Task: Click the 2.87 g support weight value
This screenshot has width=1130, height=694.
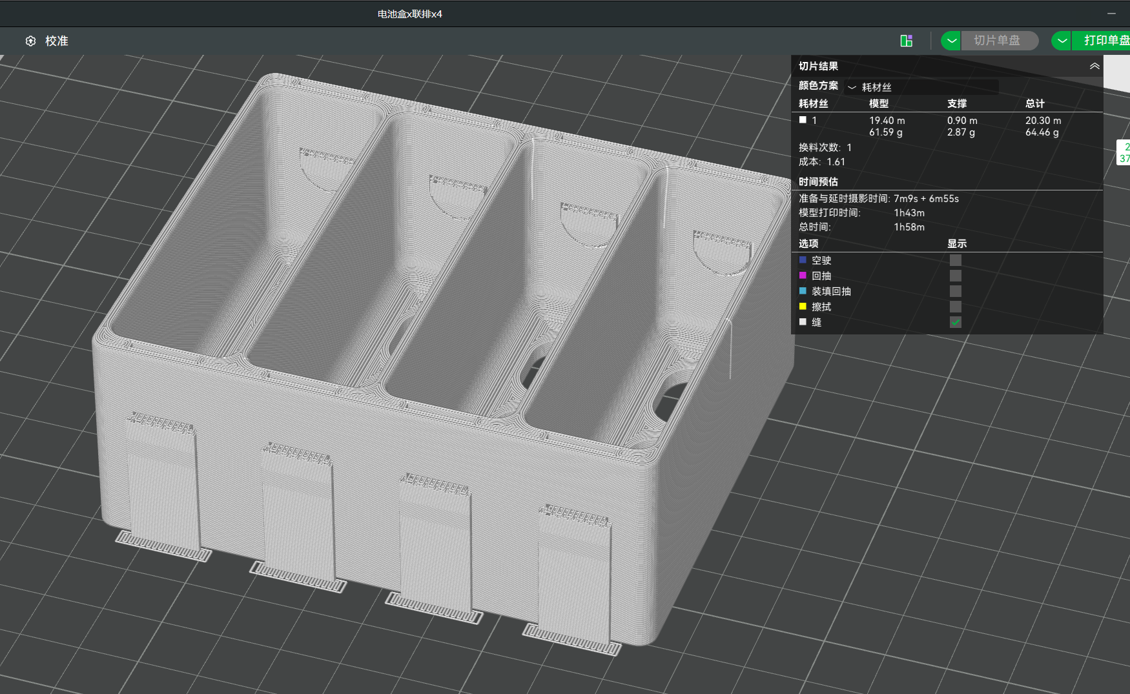Action: (961, 132)
